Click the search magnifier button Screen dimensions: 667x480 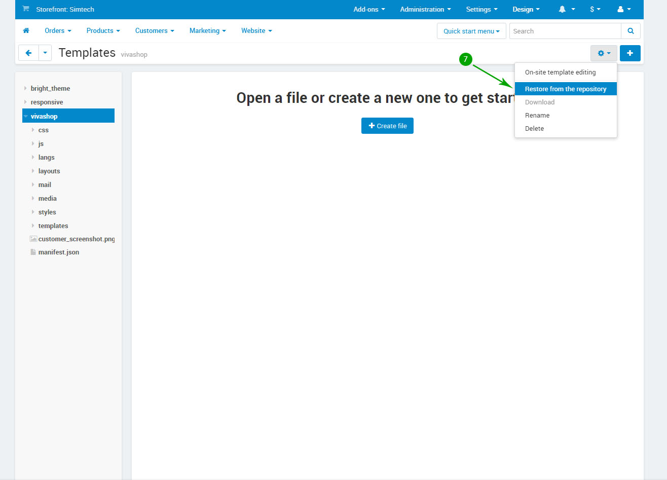(631, 31)
